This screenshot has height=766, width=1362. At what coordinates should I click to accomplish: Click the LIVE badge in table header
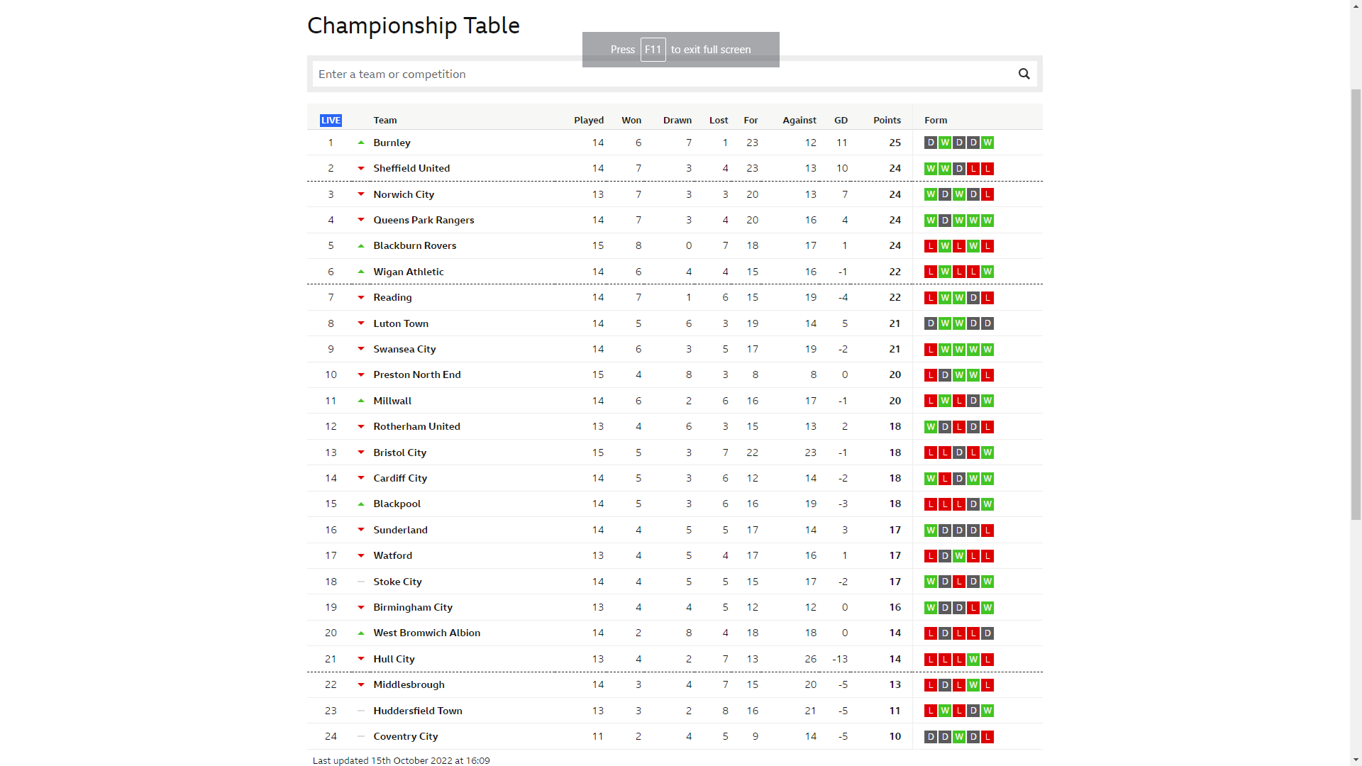[x=331, y=121]
